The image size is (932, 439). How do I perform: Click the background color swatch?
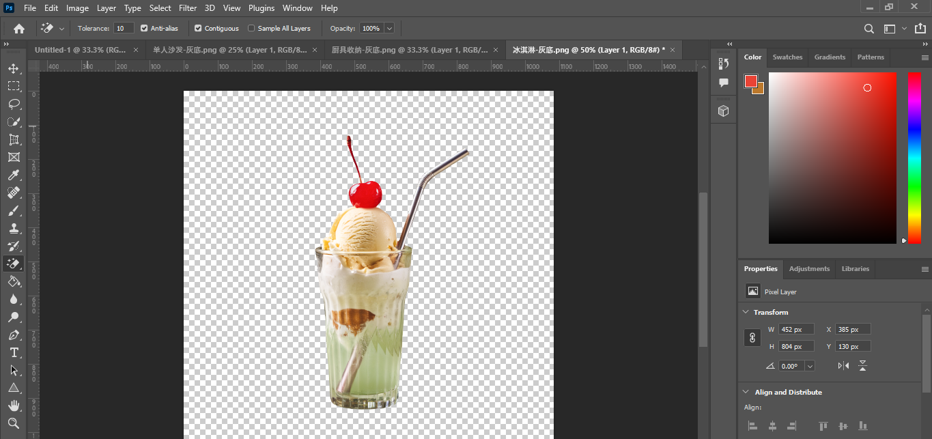[761, 90]
